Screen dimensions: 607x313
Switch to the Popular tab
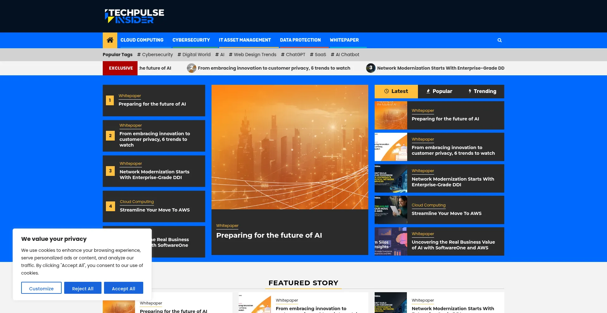point(439,91)
